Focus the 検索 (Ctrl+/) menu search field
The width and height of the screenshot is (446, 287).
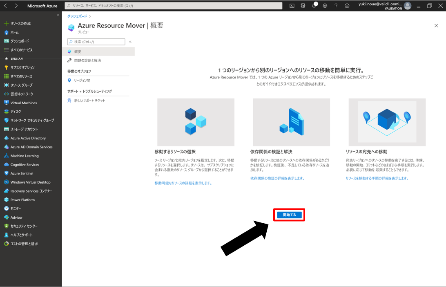96,42
